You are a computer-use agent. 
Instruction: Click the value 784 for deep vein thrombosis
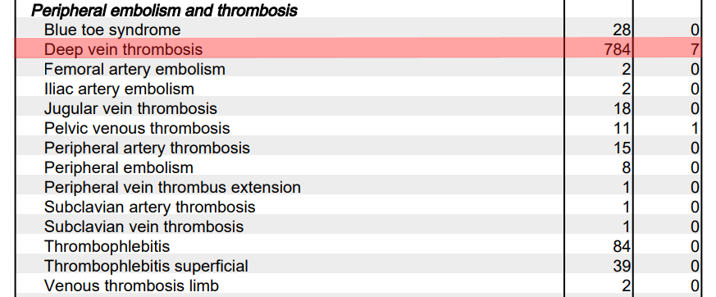(x=618, y=49)
